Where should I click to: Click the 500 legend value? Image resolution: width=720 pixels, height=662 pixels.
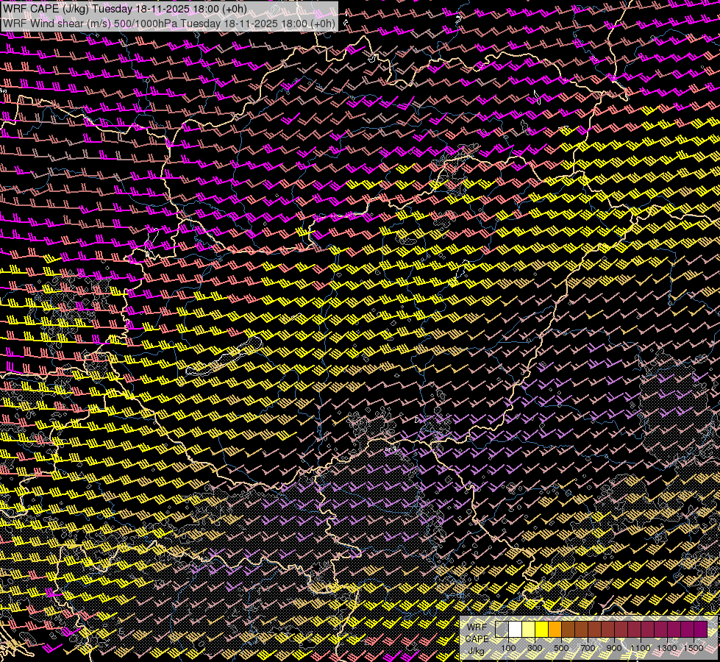tap(561, 648)
